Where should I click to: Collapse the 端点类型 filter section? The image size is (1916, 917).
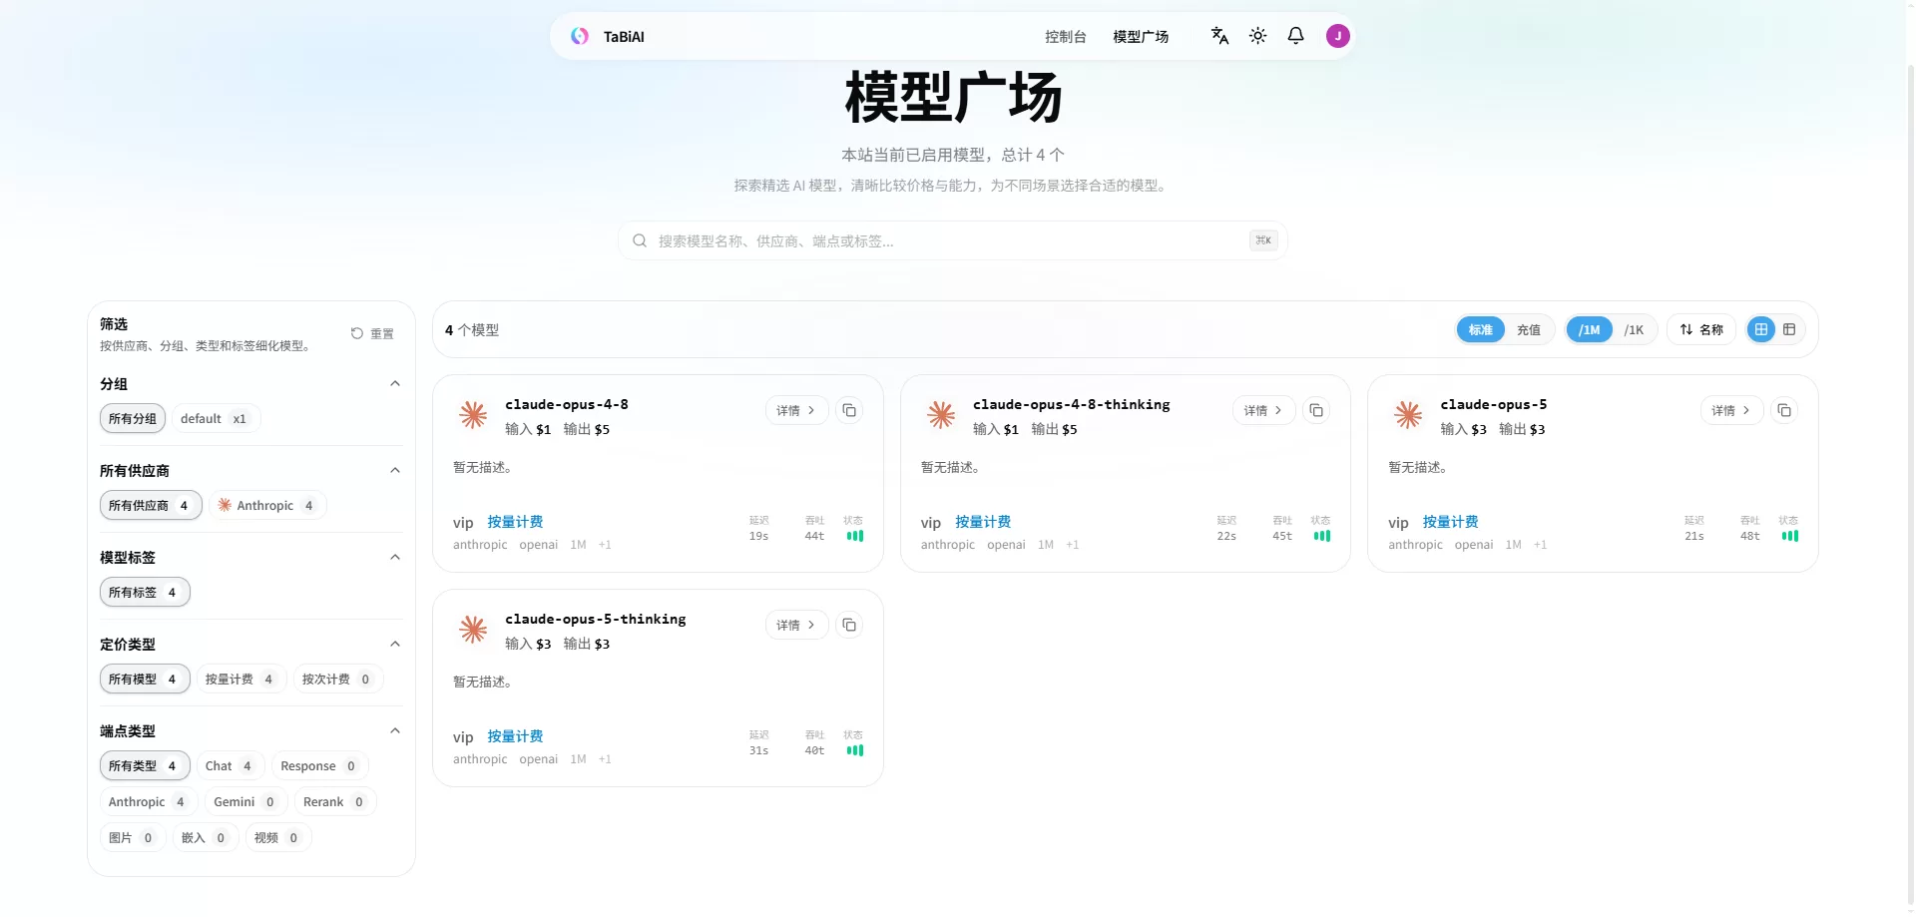click(x=395, y=731)
